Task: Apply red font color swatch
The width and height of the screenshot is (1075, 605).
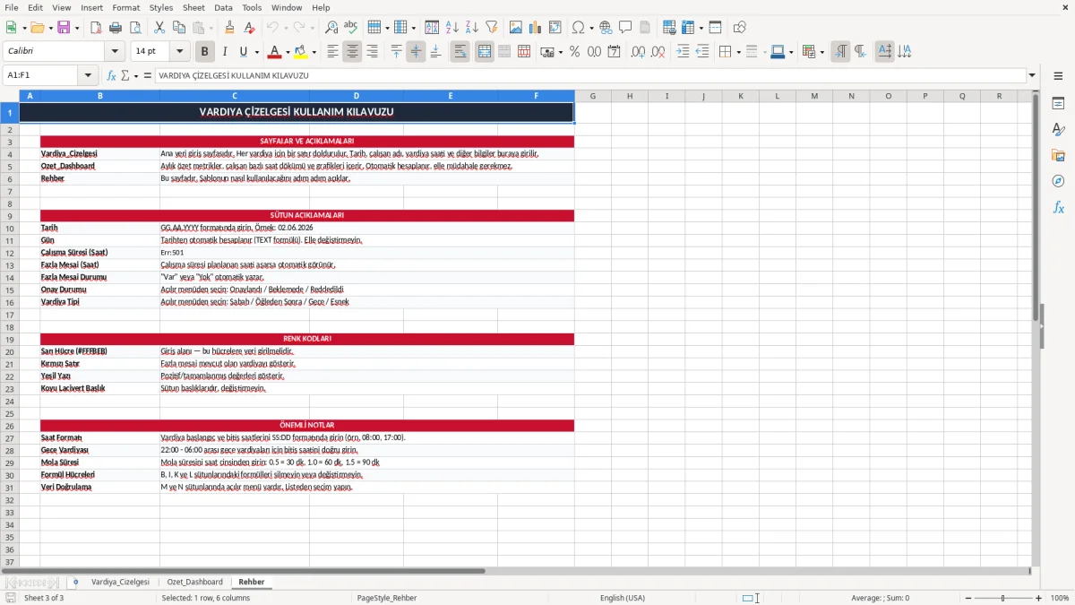Action: (x=275, y=52)
